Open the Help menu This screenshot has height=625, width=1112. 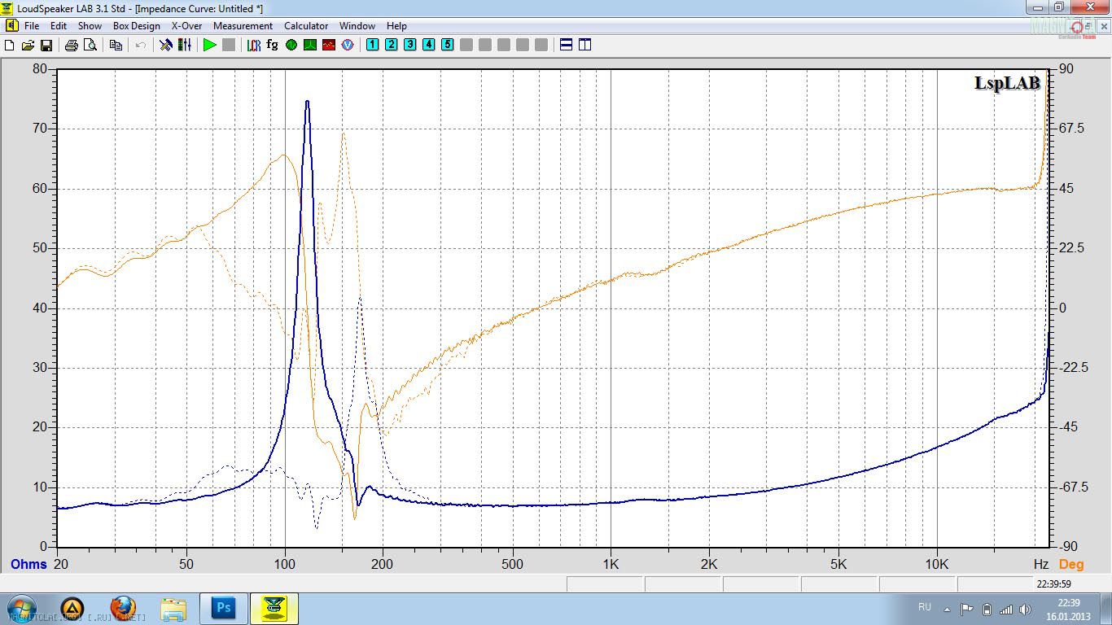pos(396,26)
